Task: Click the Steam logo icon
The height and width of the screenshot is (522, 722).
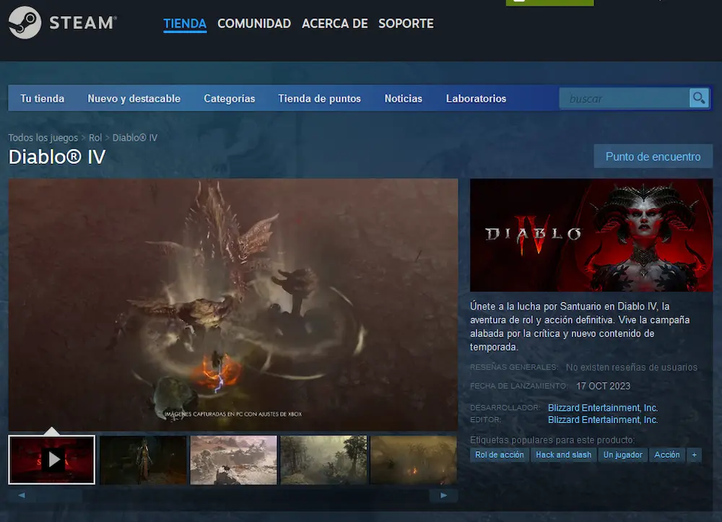Action: pos(25,22)
